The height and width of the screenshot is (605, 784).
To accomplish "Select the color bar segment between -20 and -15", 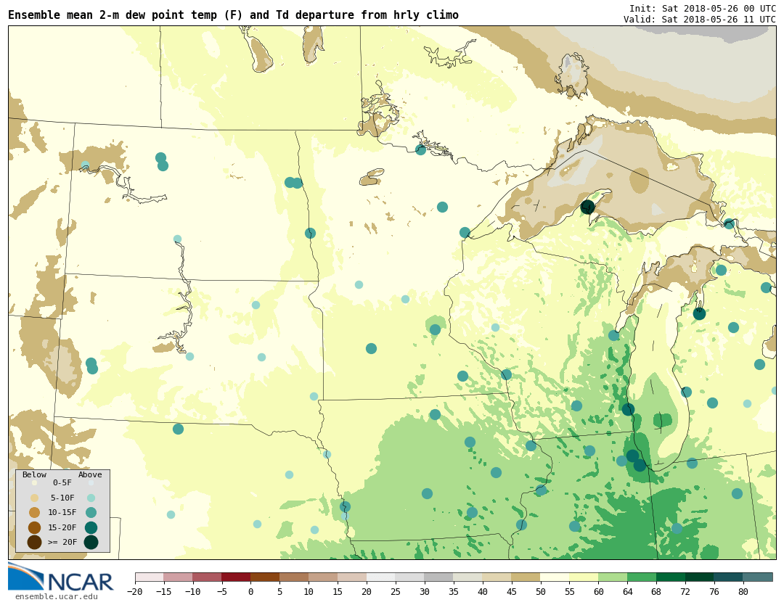I will point(150,577).
